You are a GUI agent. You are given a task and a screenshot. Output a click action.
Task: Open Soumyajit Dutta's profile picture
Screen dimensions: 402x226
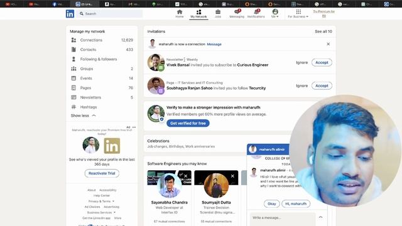click(x=216, y=186)
